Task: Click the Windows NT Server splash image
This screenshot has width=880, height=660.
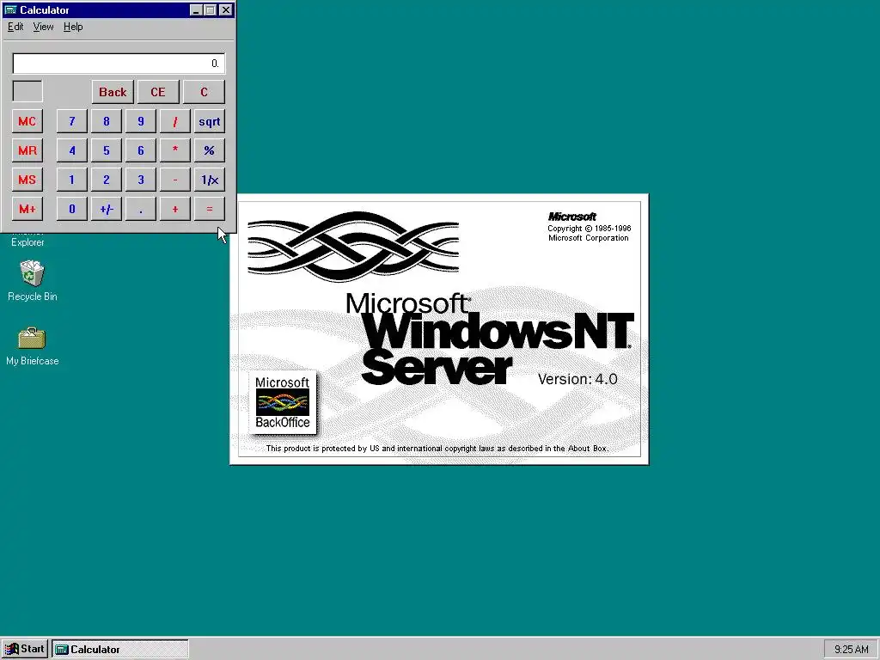Action: [439, 329]
